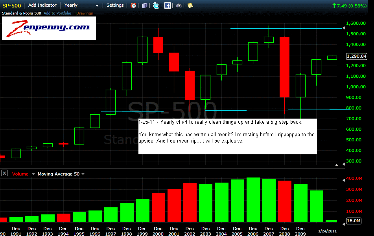Click the alarm clock alert icon
Viewport: 374px width, 236px height.
pos(133,5)
